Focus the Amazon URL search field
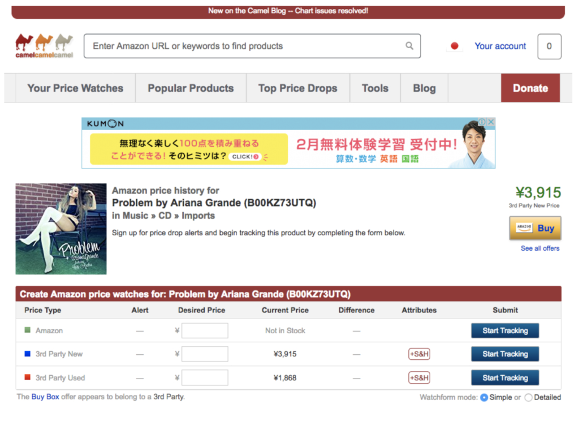Viewport: 579px width, 434px height. pos(252,46)
